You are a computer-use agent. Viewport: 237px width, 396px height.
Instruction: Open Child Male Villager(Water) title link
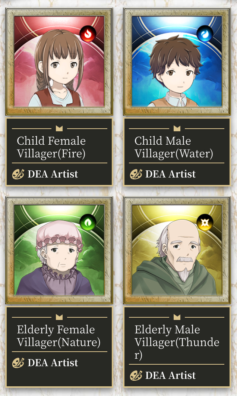(174, 147)
